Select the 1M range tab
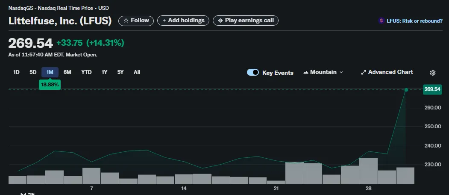This screenshot has height=195, width=449. tap(50, 72)
